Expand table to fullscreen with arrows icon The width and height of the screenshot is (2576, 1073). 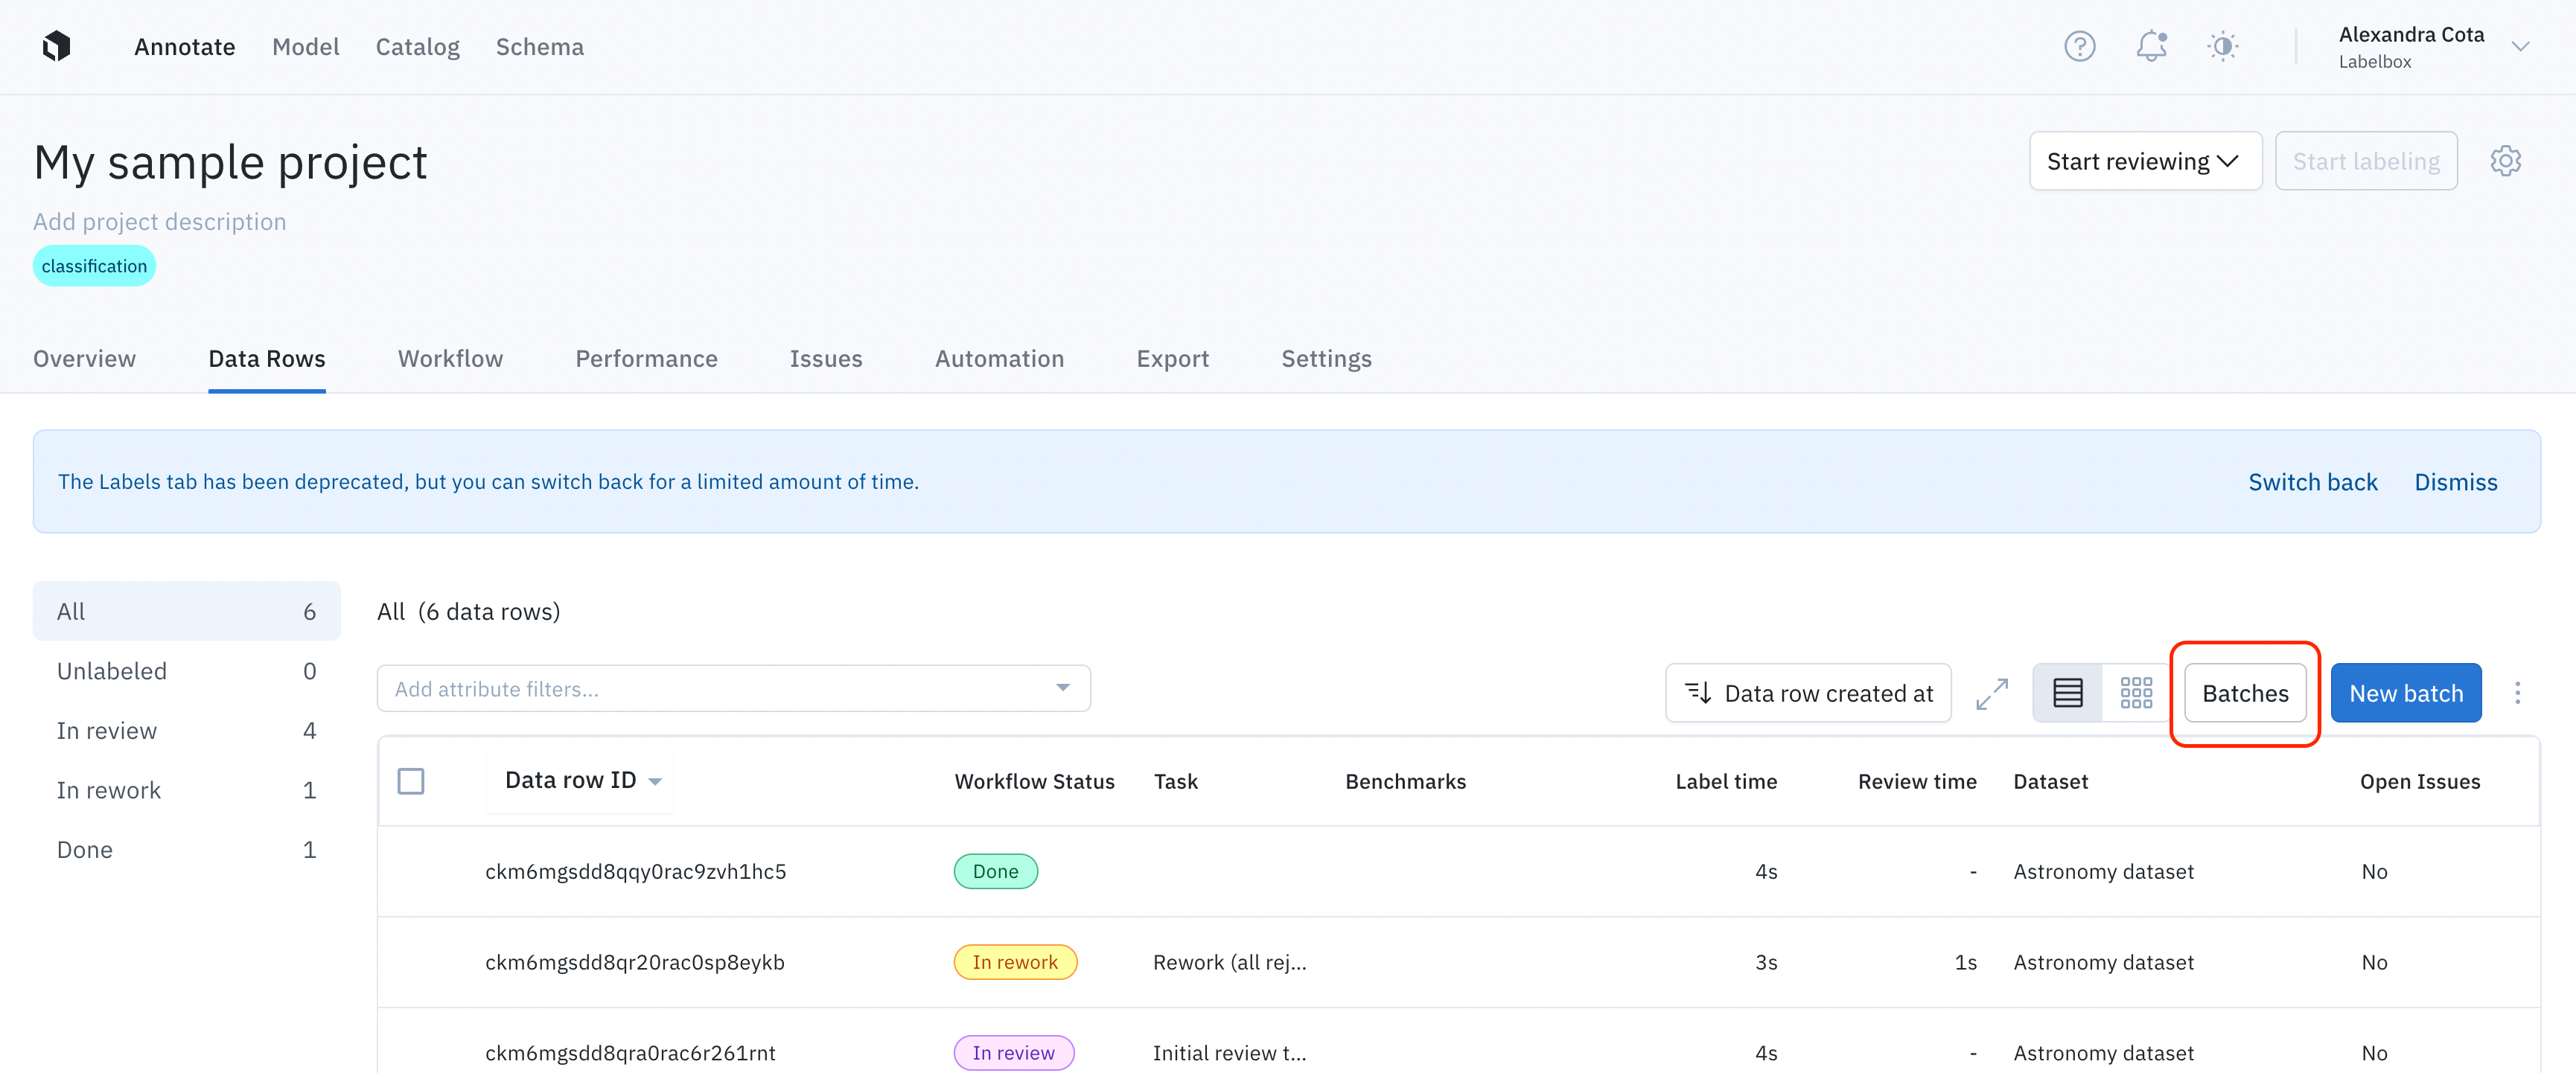coord(1991,694)
